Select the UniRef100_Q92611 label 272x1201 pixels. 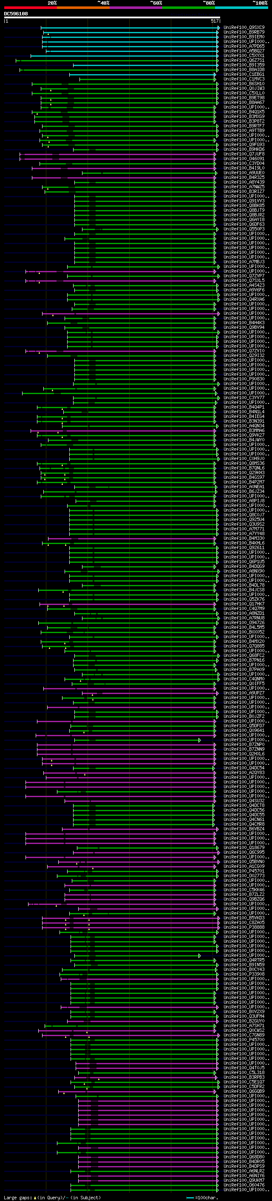click(x=244, y=548)
